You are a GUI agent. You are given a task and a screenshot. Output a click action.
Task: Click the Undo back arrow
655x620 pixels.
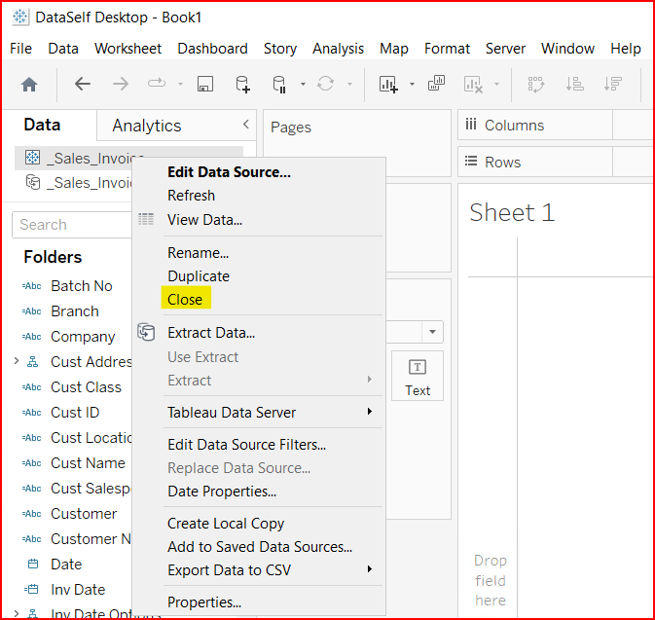(83, 85)
